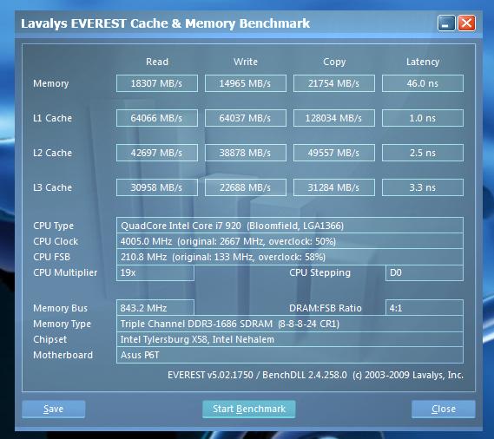This screenshot has width=494, height=439.
Task: Click the CPU Type information field
Action: point(290,226)
